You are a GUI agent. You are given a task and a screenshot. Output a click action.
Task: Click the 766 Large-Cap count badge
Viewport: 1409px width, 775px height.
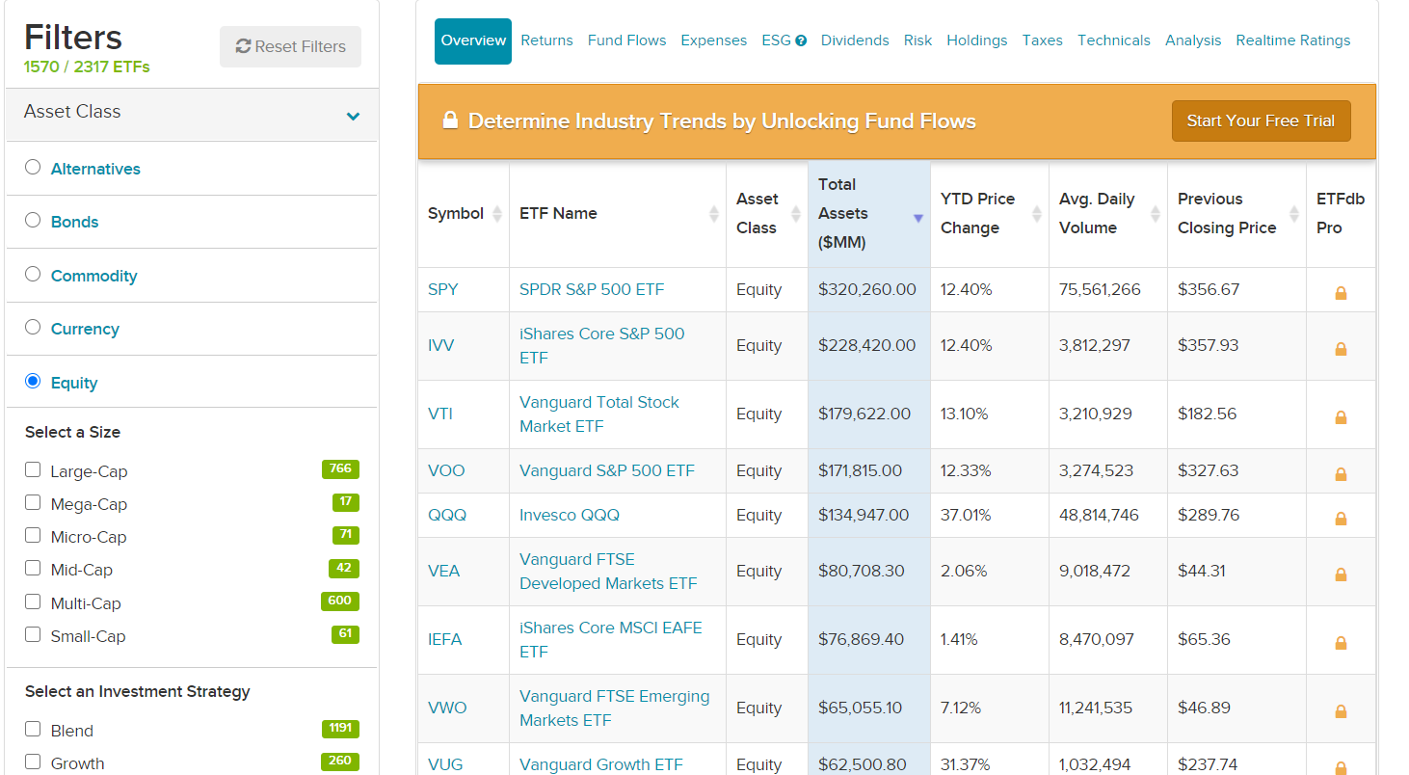tap(340, 469)
